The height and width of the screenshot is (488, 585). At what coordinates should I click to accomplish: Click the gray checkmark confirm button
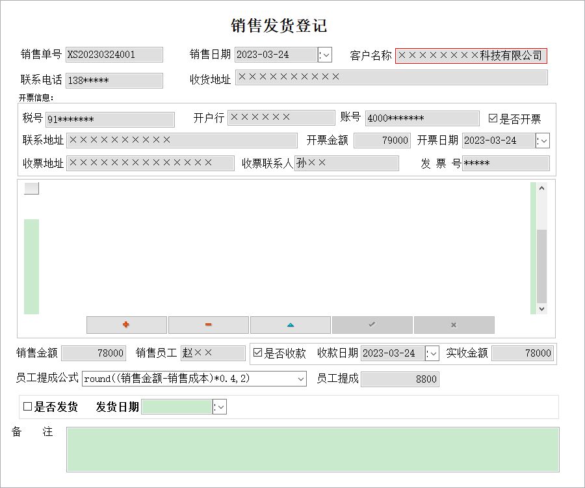372,325
